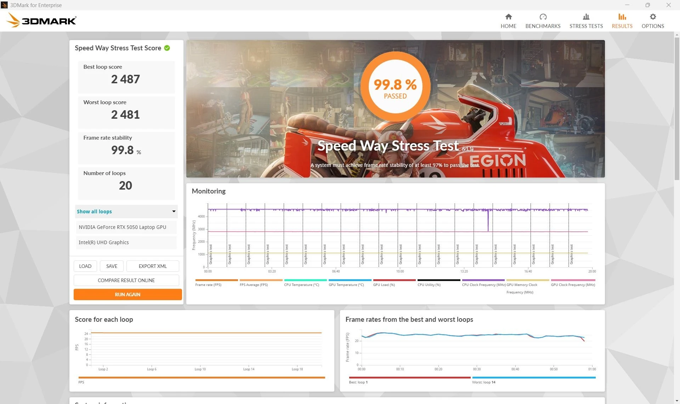Click the CPU clock dip in monitoring chart
Image resolution: width=680 pixels, height=404 pixels.
pos(488,220)
